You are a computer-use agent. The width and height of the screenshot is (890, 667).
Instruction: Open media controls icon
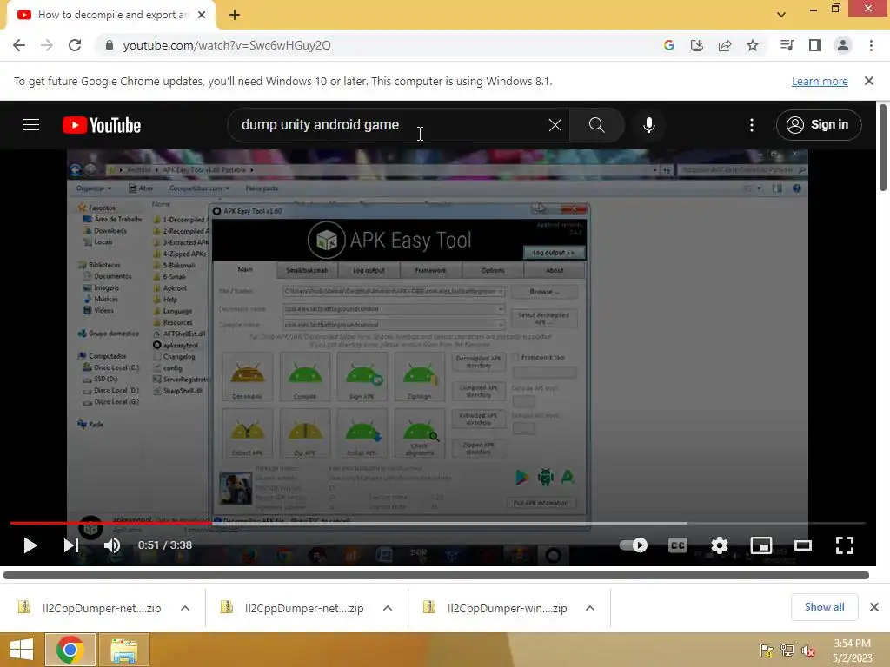[787, 45]
